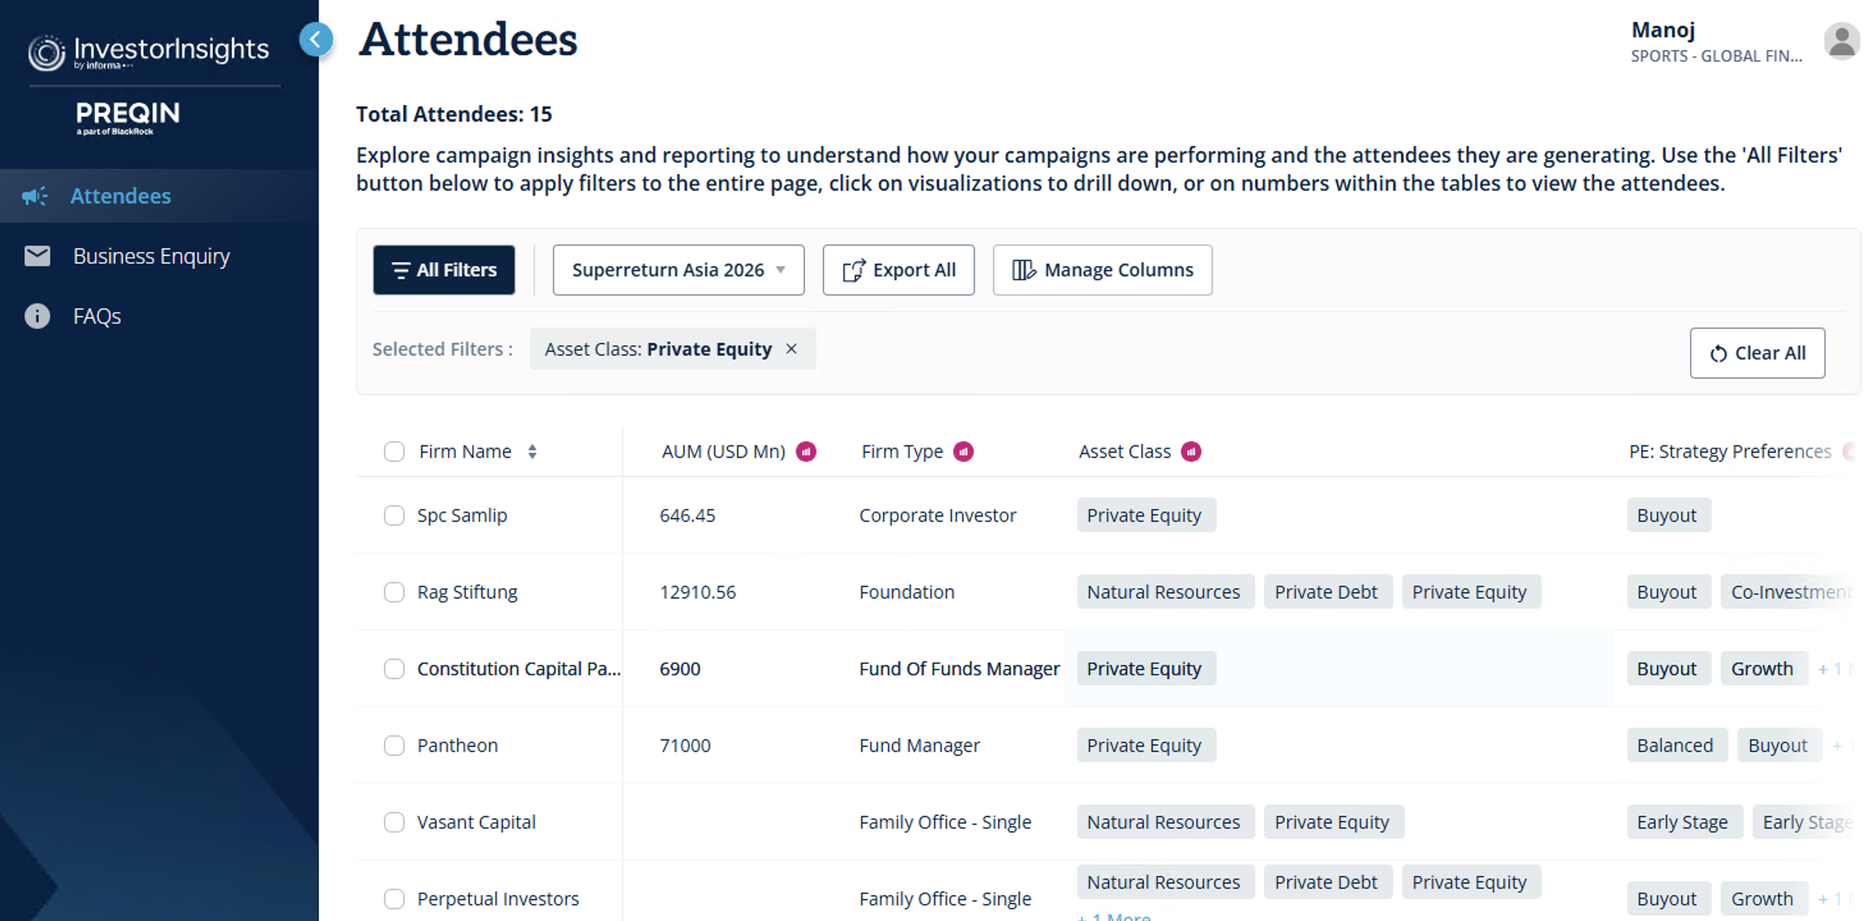The height and width of the screenshot is (921, 1872).
Task: Click Clear All filters button
Action: 1756,354
